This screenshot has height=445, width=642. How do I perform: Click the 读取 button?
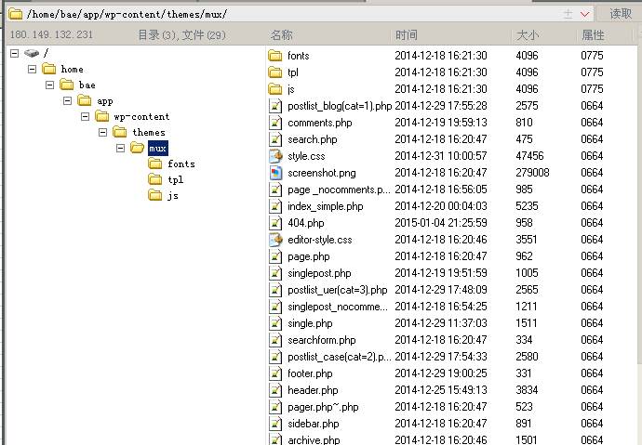click(x=621, y=14)
